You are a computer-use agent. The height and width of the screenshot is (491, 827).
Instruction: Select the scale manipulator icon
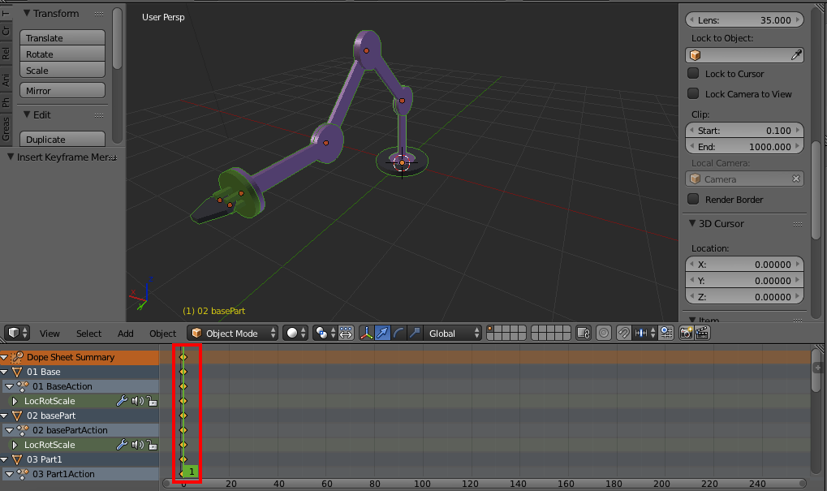point(415,333)
